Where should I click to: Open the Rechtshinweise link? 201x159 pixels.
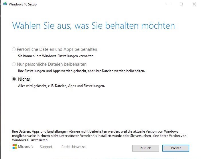tap(74, 147)
